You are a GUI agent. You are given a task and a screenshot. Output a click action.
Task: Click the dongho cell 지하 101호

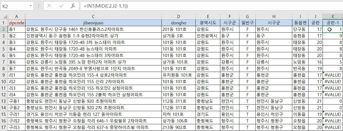point(178,114)
